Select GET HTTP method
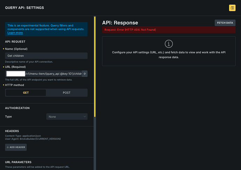 click(x=26, y=93)
